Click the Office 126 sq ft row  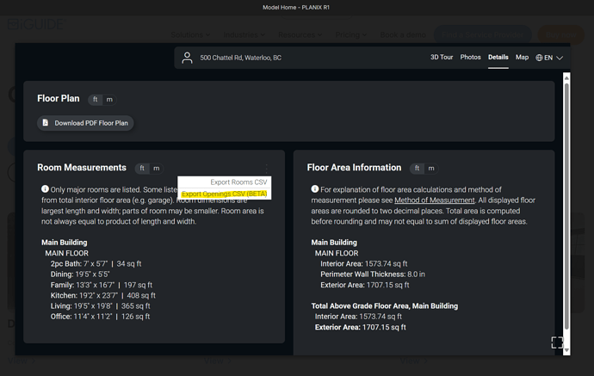[x=100, y=317]
